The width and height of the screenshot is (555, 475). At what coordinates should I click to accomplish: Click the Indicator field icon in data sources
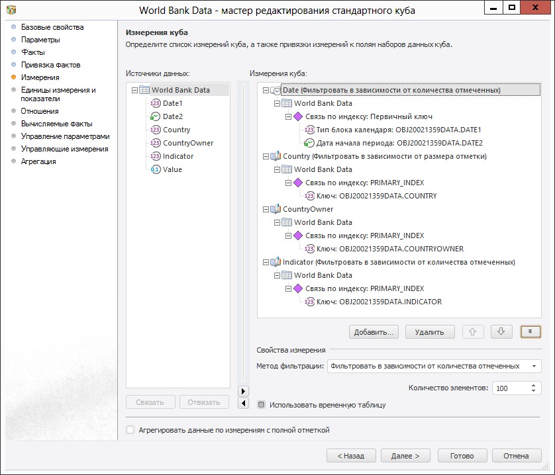[x=155, y=156]
